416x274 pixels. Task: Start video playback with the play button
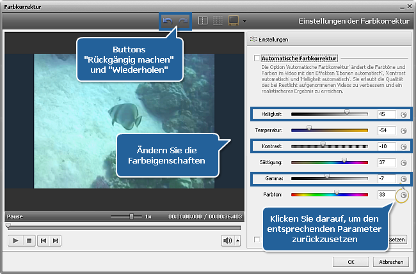click(x=15, y=240)
